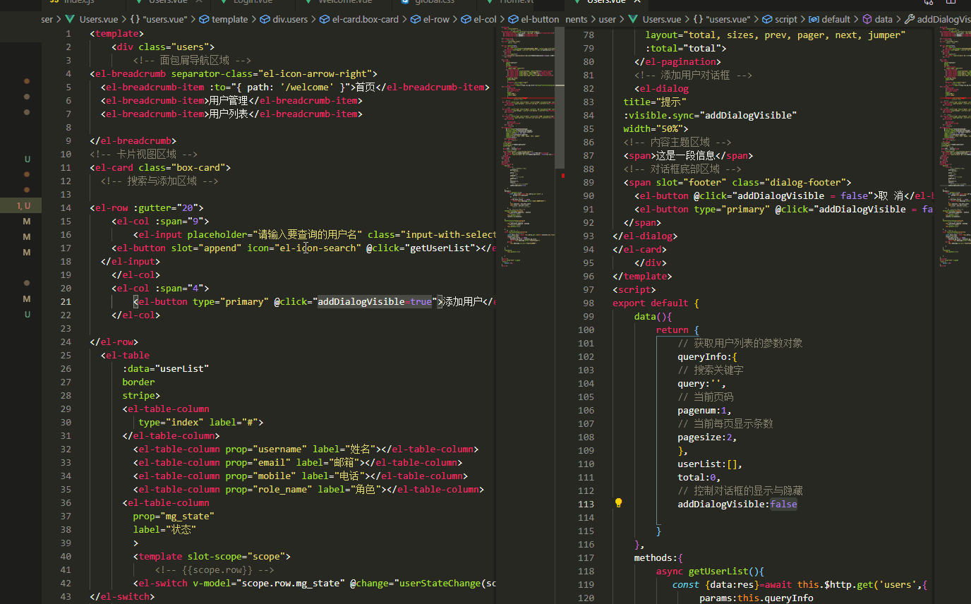Click ':total="total">' on line 79
Image resolution: width=971 pixels, height=604 pixels.
coord(686,48)
